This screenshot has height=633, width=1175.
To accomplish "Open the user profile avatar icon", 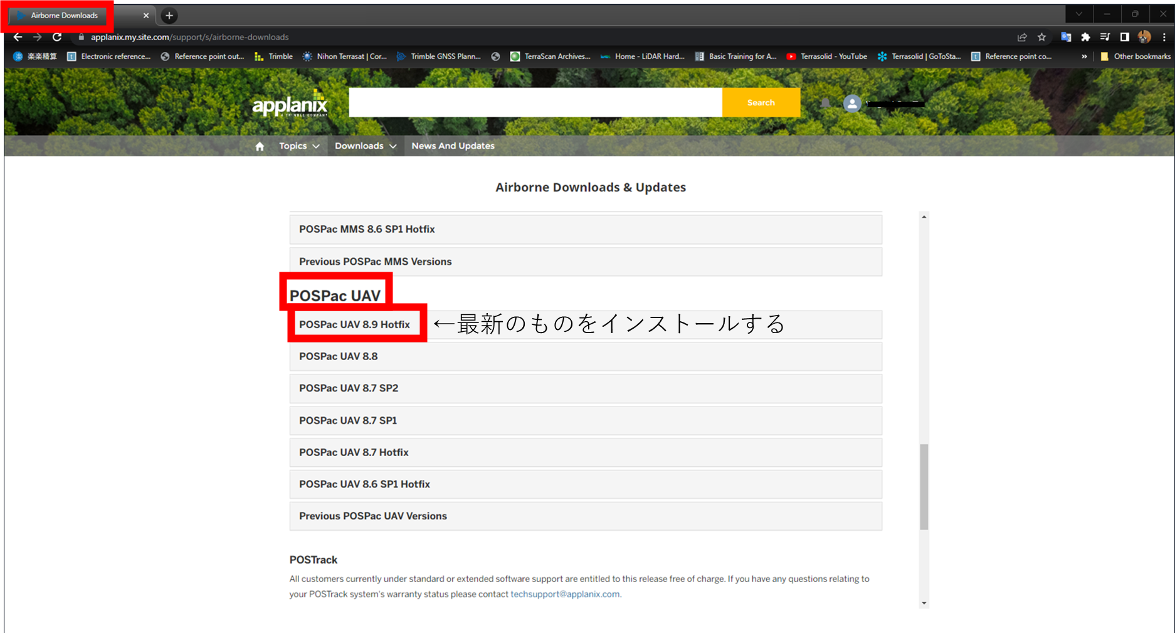I will click(851, 104).
